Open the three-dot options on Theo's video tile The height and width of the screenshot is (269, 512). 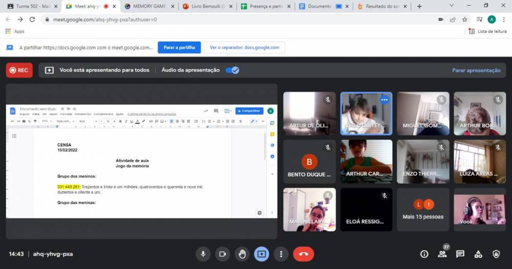tap(384, 100)
